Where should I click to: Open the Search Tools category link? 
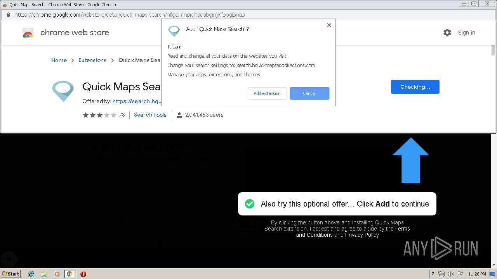tap(150, 115)
